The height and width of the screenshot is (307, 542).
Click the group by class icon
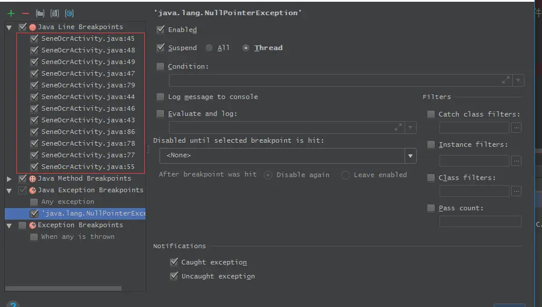(x=69, y=13)
